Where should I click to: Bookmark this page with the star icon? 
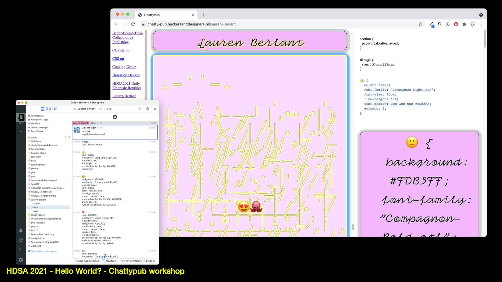coord(420,24)
